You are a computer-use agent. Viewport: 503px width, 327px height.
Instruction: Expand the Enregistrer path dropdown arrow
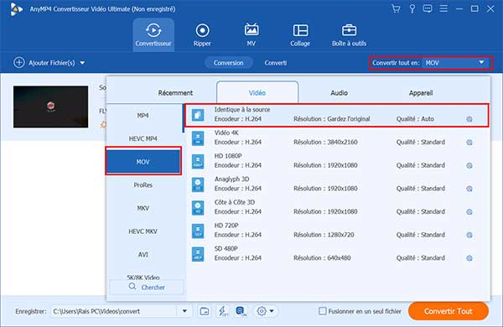point(184,311)
